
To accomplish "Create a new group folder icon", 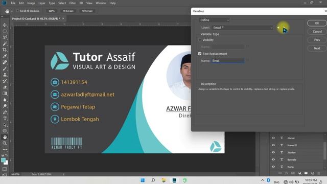I will click(x=306, y=173).
